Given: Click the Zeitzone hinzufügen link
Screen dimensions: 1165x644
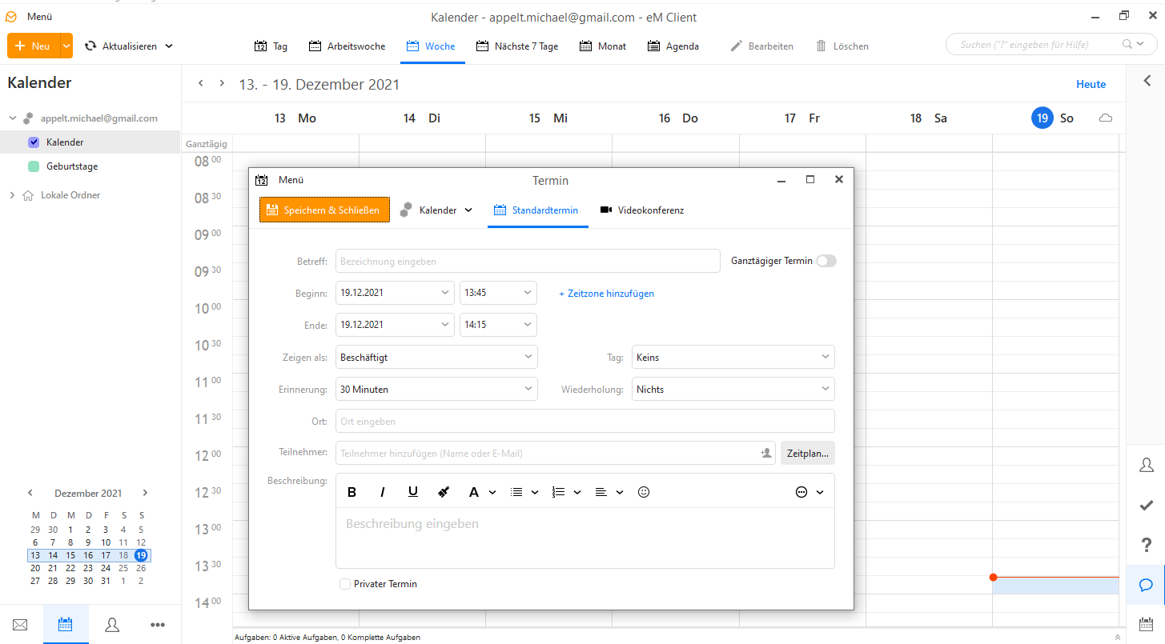Looking at the screenshot, I should (x=606, y=294).
